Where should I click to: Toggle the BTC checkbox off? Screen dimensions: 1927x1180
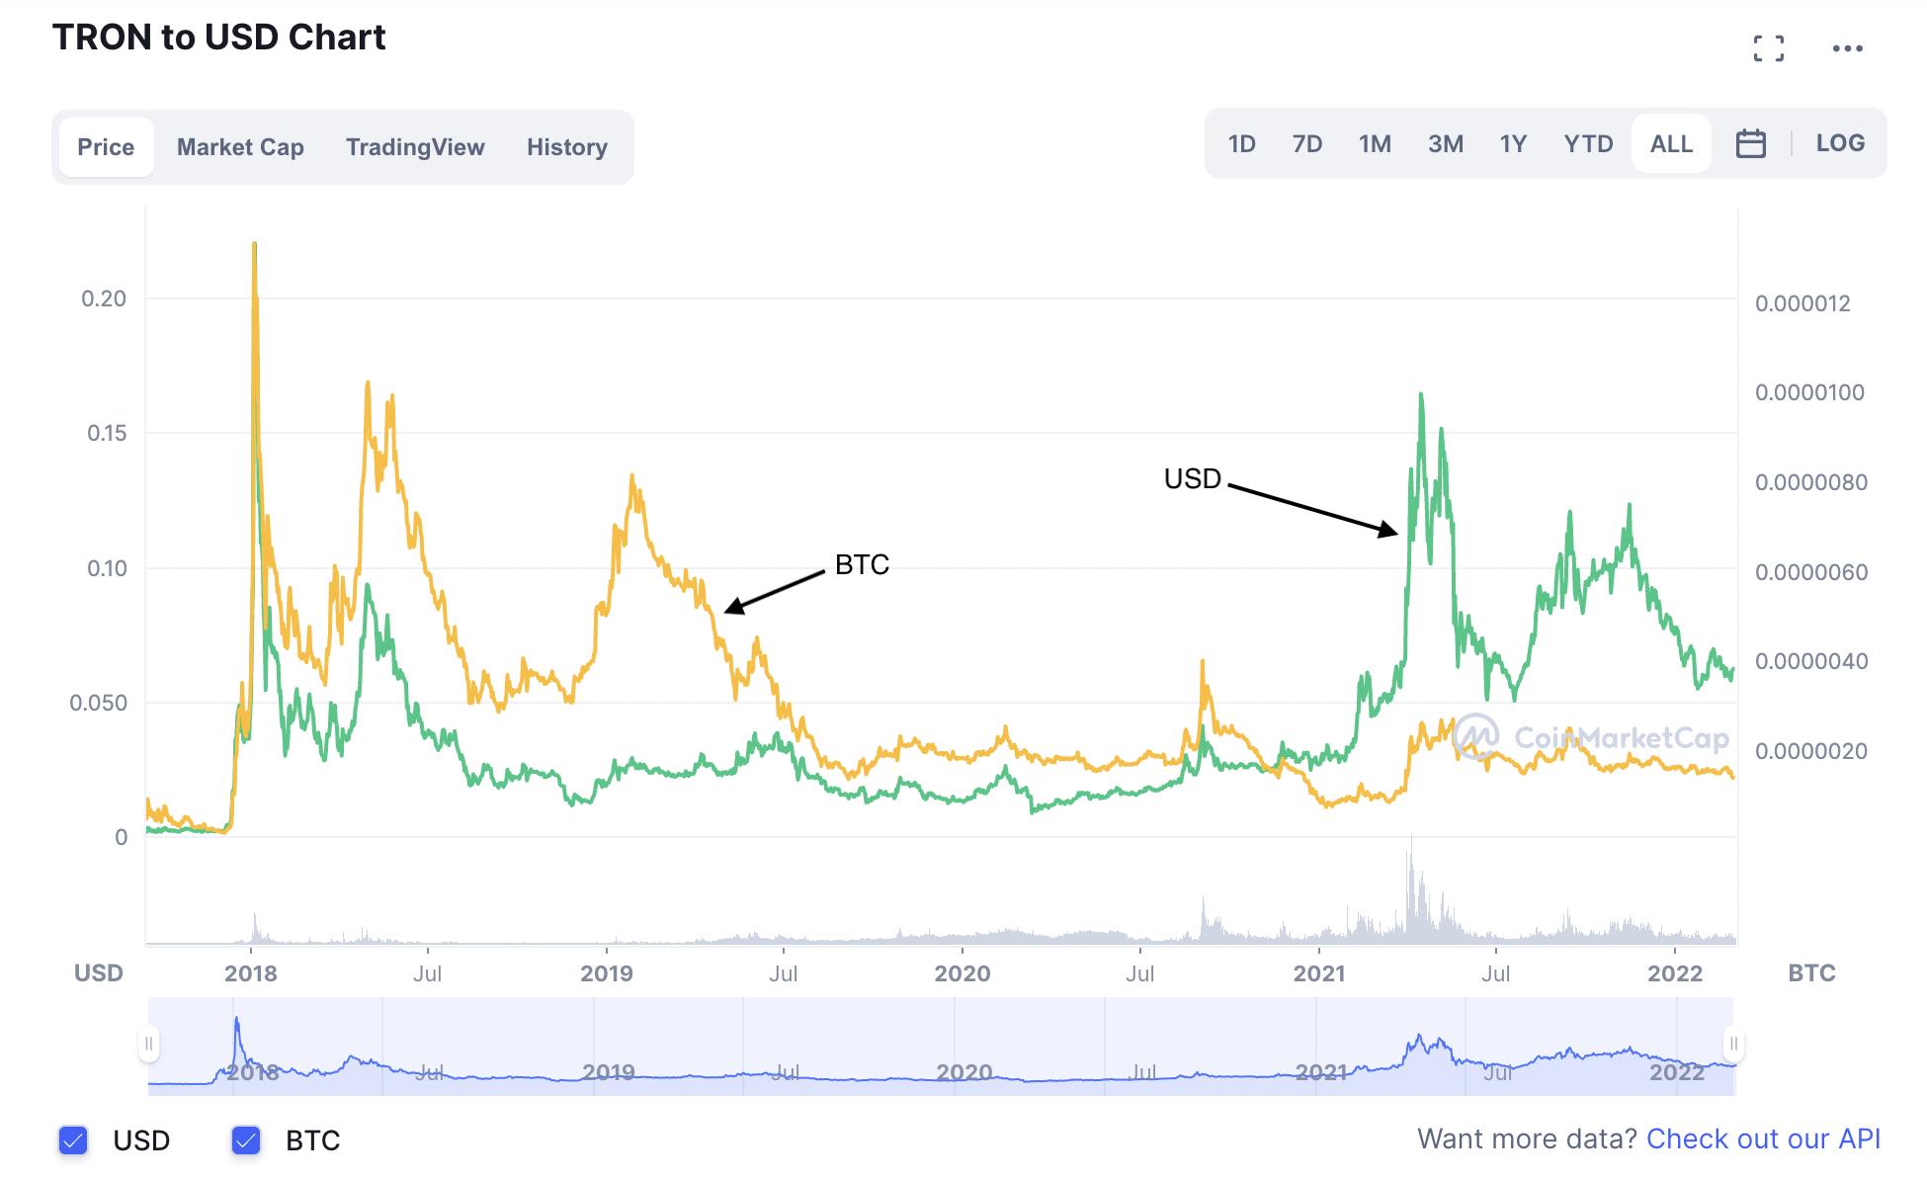pos(246,1140)
